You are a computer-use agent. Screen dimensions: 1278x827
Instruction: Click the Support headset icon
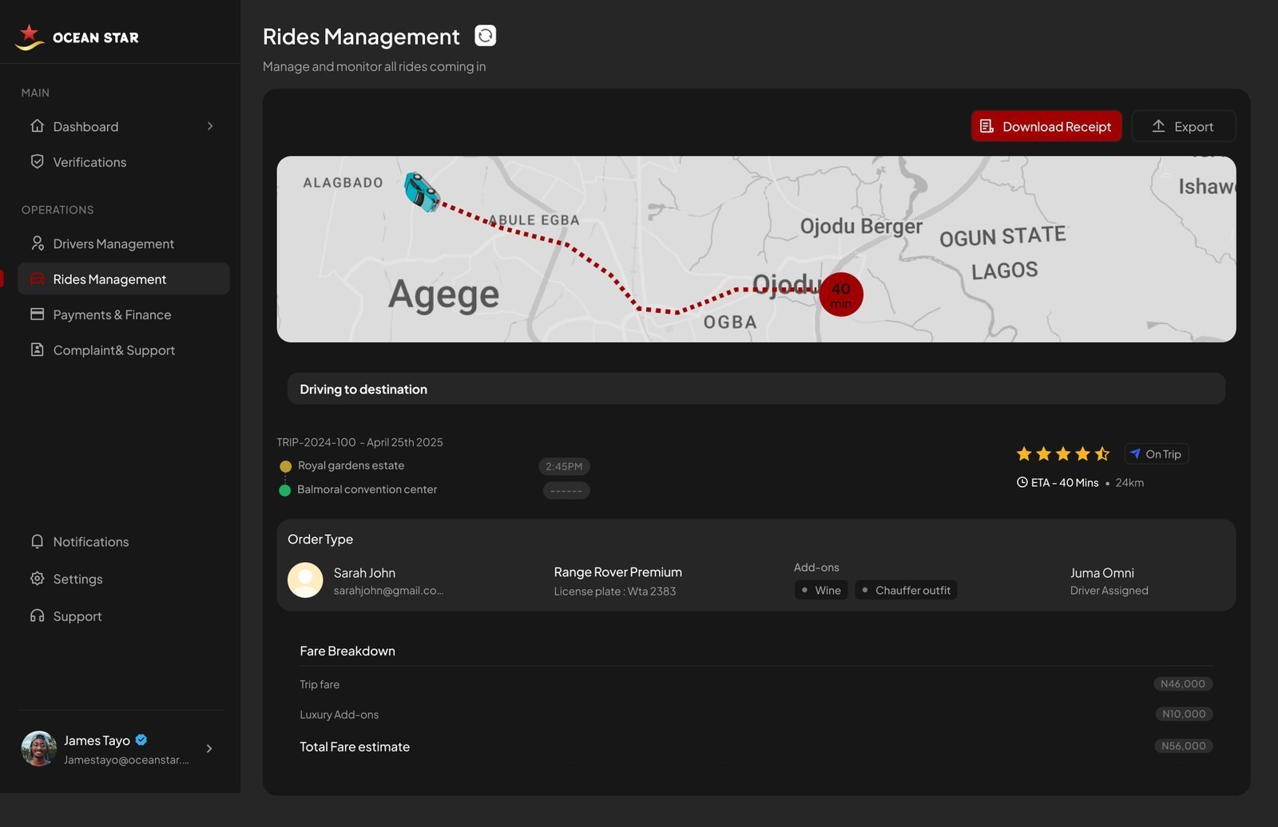pos(37,615)
